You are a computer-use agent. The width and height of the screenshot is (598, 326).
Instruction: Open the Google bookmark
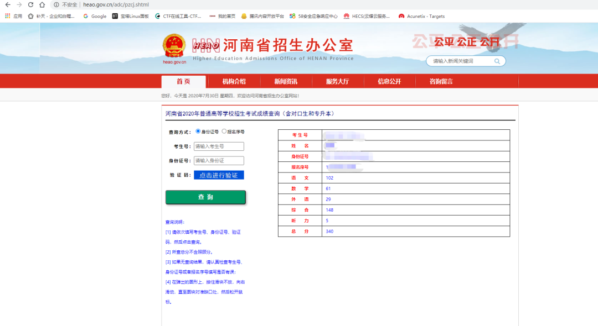point(95,16)
